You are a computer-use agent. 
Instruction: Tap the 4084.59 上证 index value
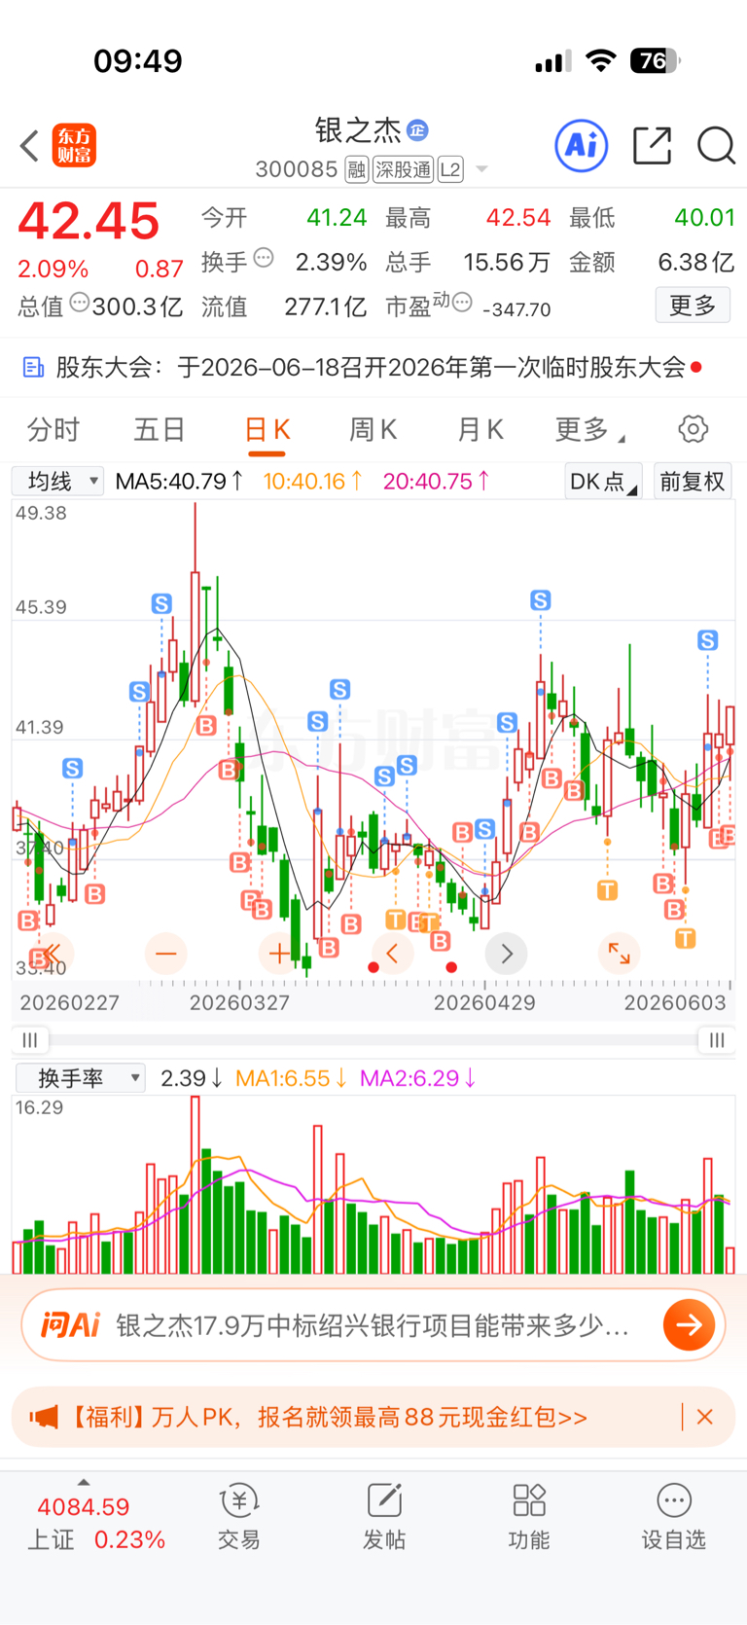(83, 1507)
